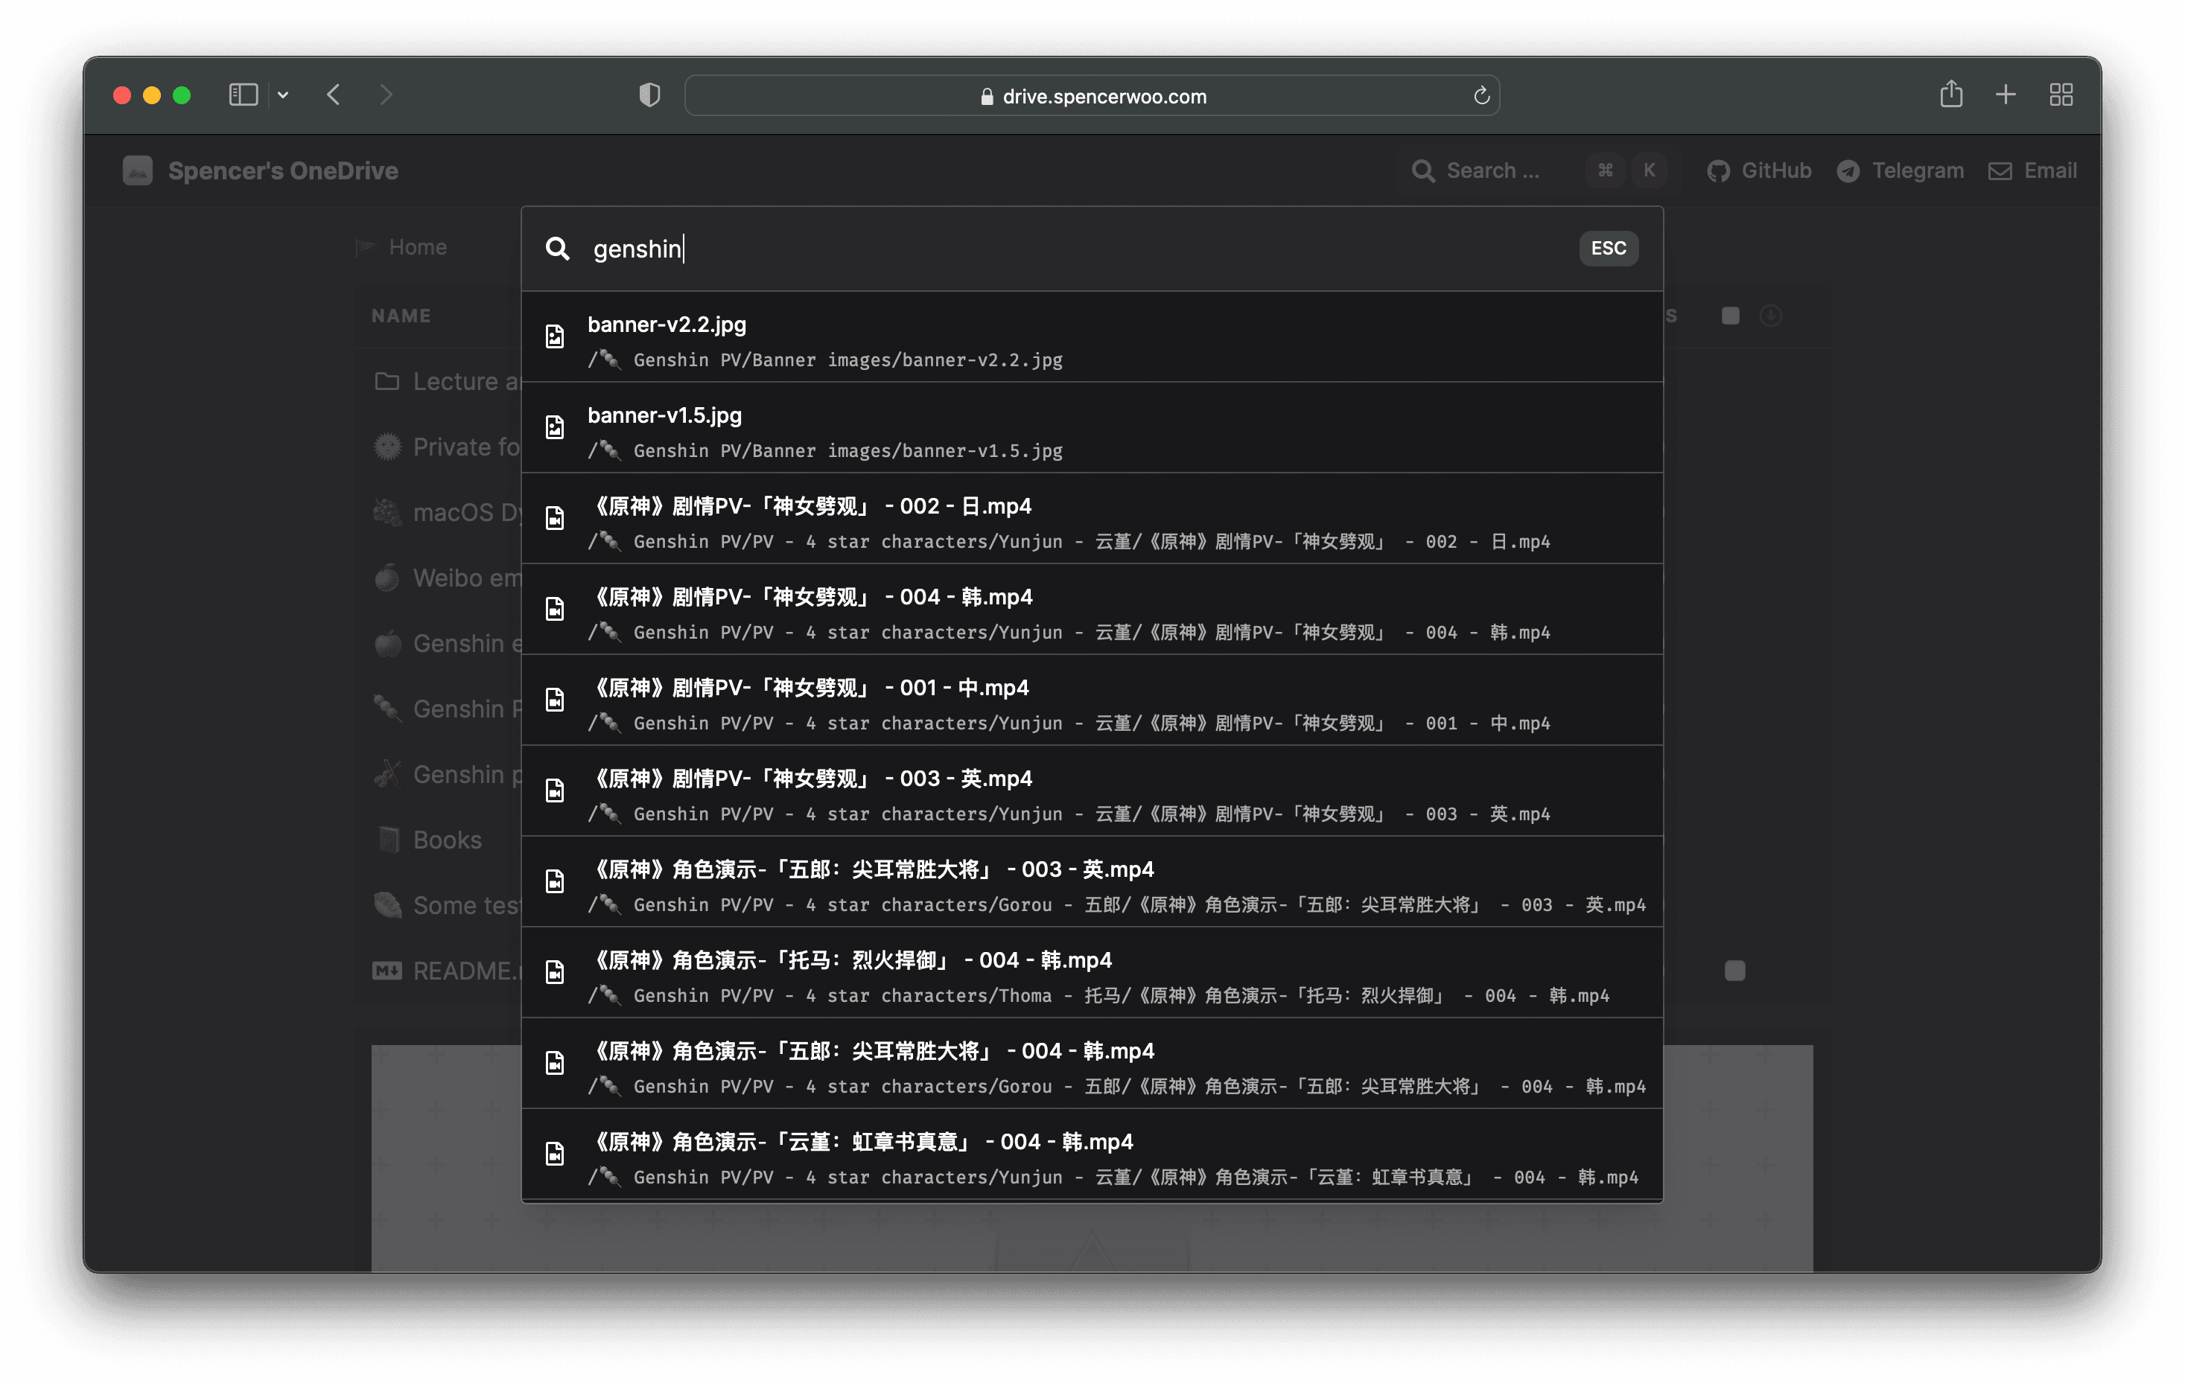The width and height of the screenshot is (2185, 1383).
Task: Click the circular download-all icon above the file list
Action: coord(1771,316)
